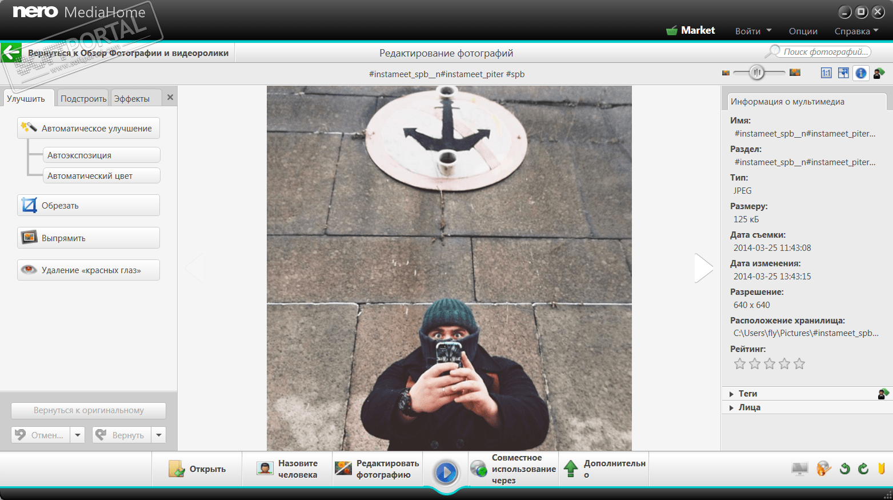Click the small thumbnail zoom-out icon
The image size is (893, 500).
click(726, 73)
